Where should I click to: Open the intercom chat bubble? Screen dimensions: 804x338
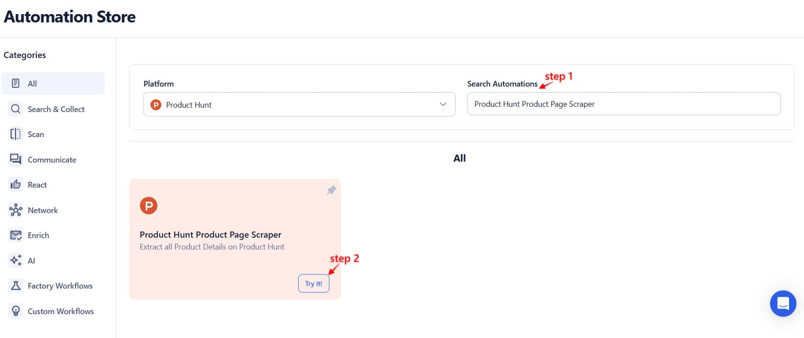tap(783, 303)
